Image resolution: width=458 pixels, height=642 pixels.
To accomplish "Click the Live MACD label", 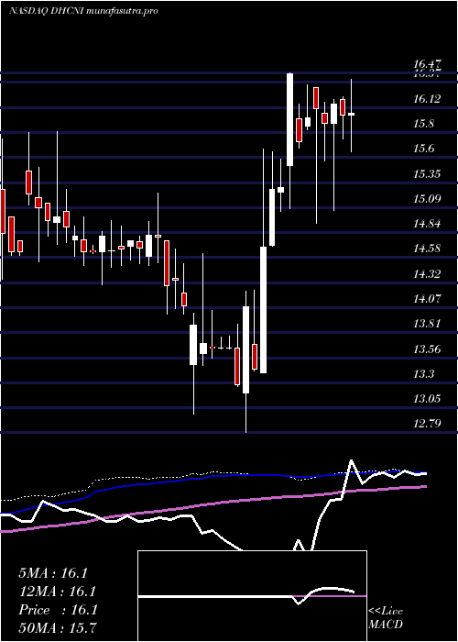I will pyautogui.click(x=386, y=617).
